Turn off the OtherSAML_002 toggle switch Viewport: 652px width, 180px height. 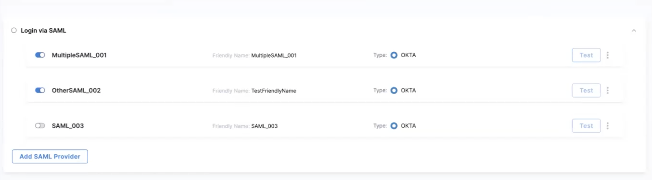point(40,91)
